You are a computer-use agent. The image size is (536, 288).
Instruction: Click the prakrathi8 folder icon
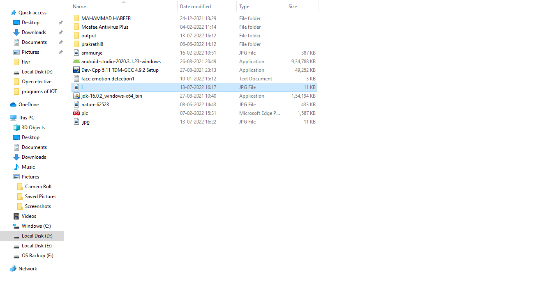(x=76, y=44)
